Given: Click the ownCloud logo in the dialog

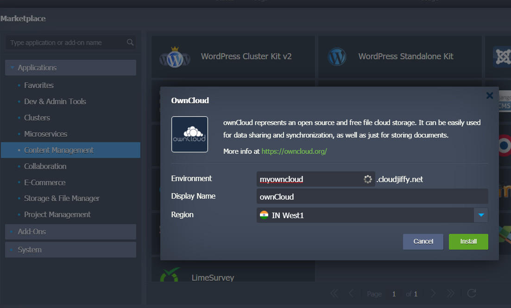Looking at the screenshot, I should (x=189, y=134).
